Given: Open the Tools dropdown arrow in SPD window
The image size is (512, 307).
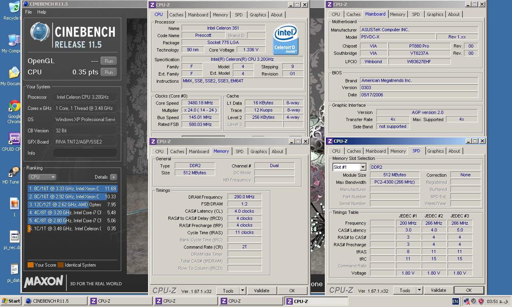Looking at the screenshot, I should 419,290.
